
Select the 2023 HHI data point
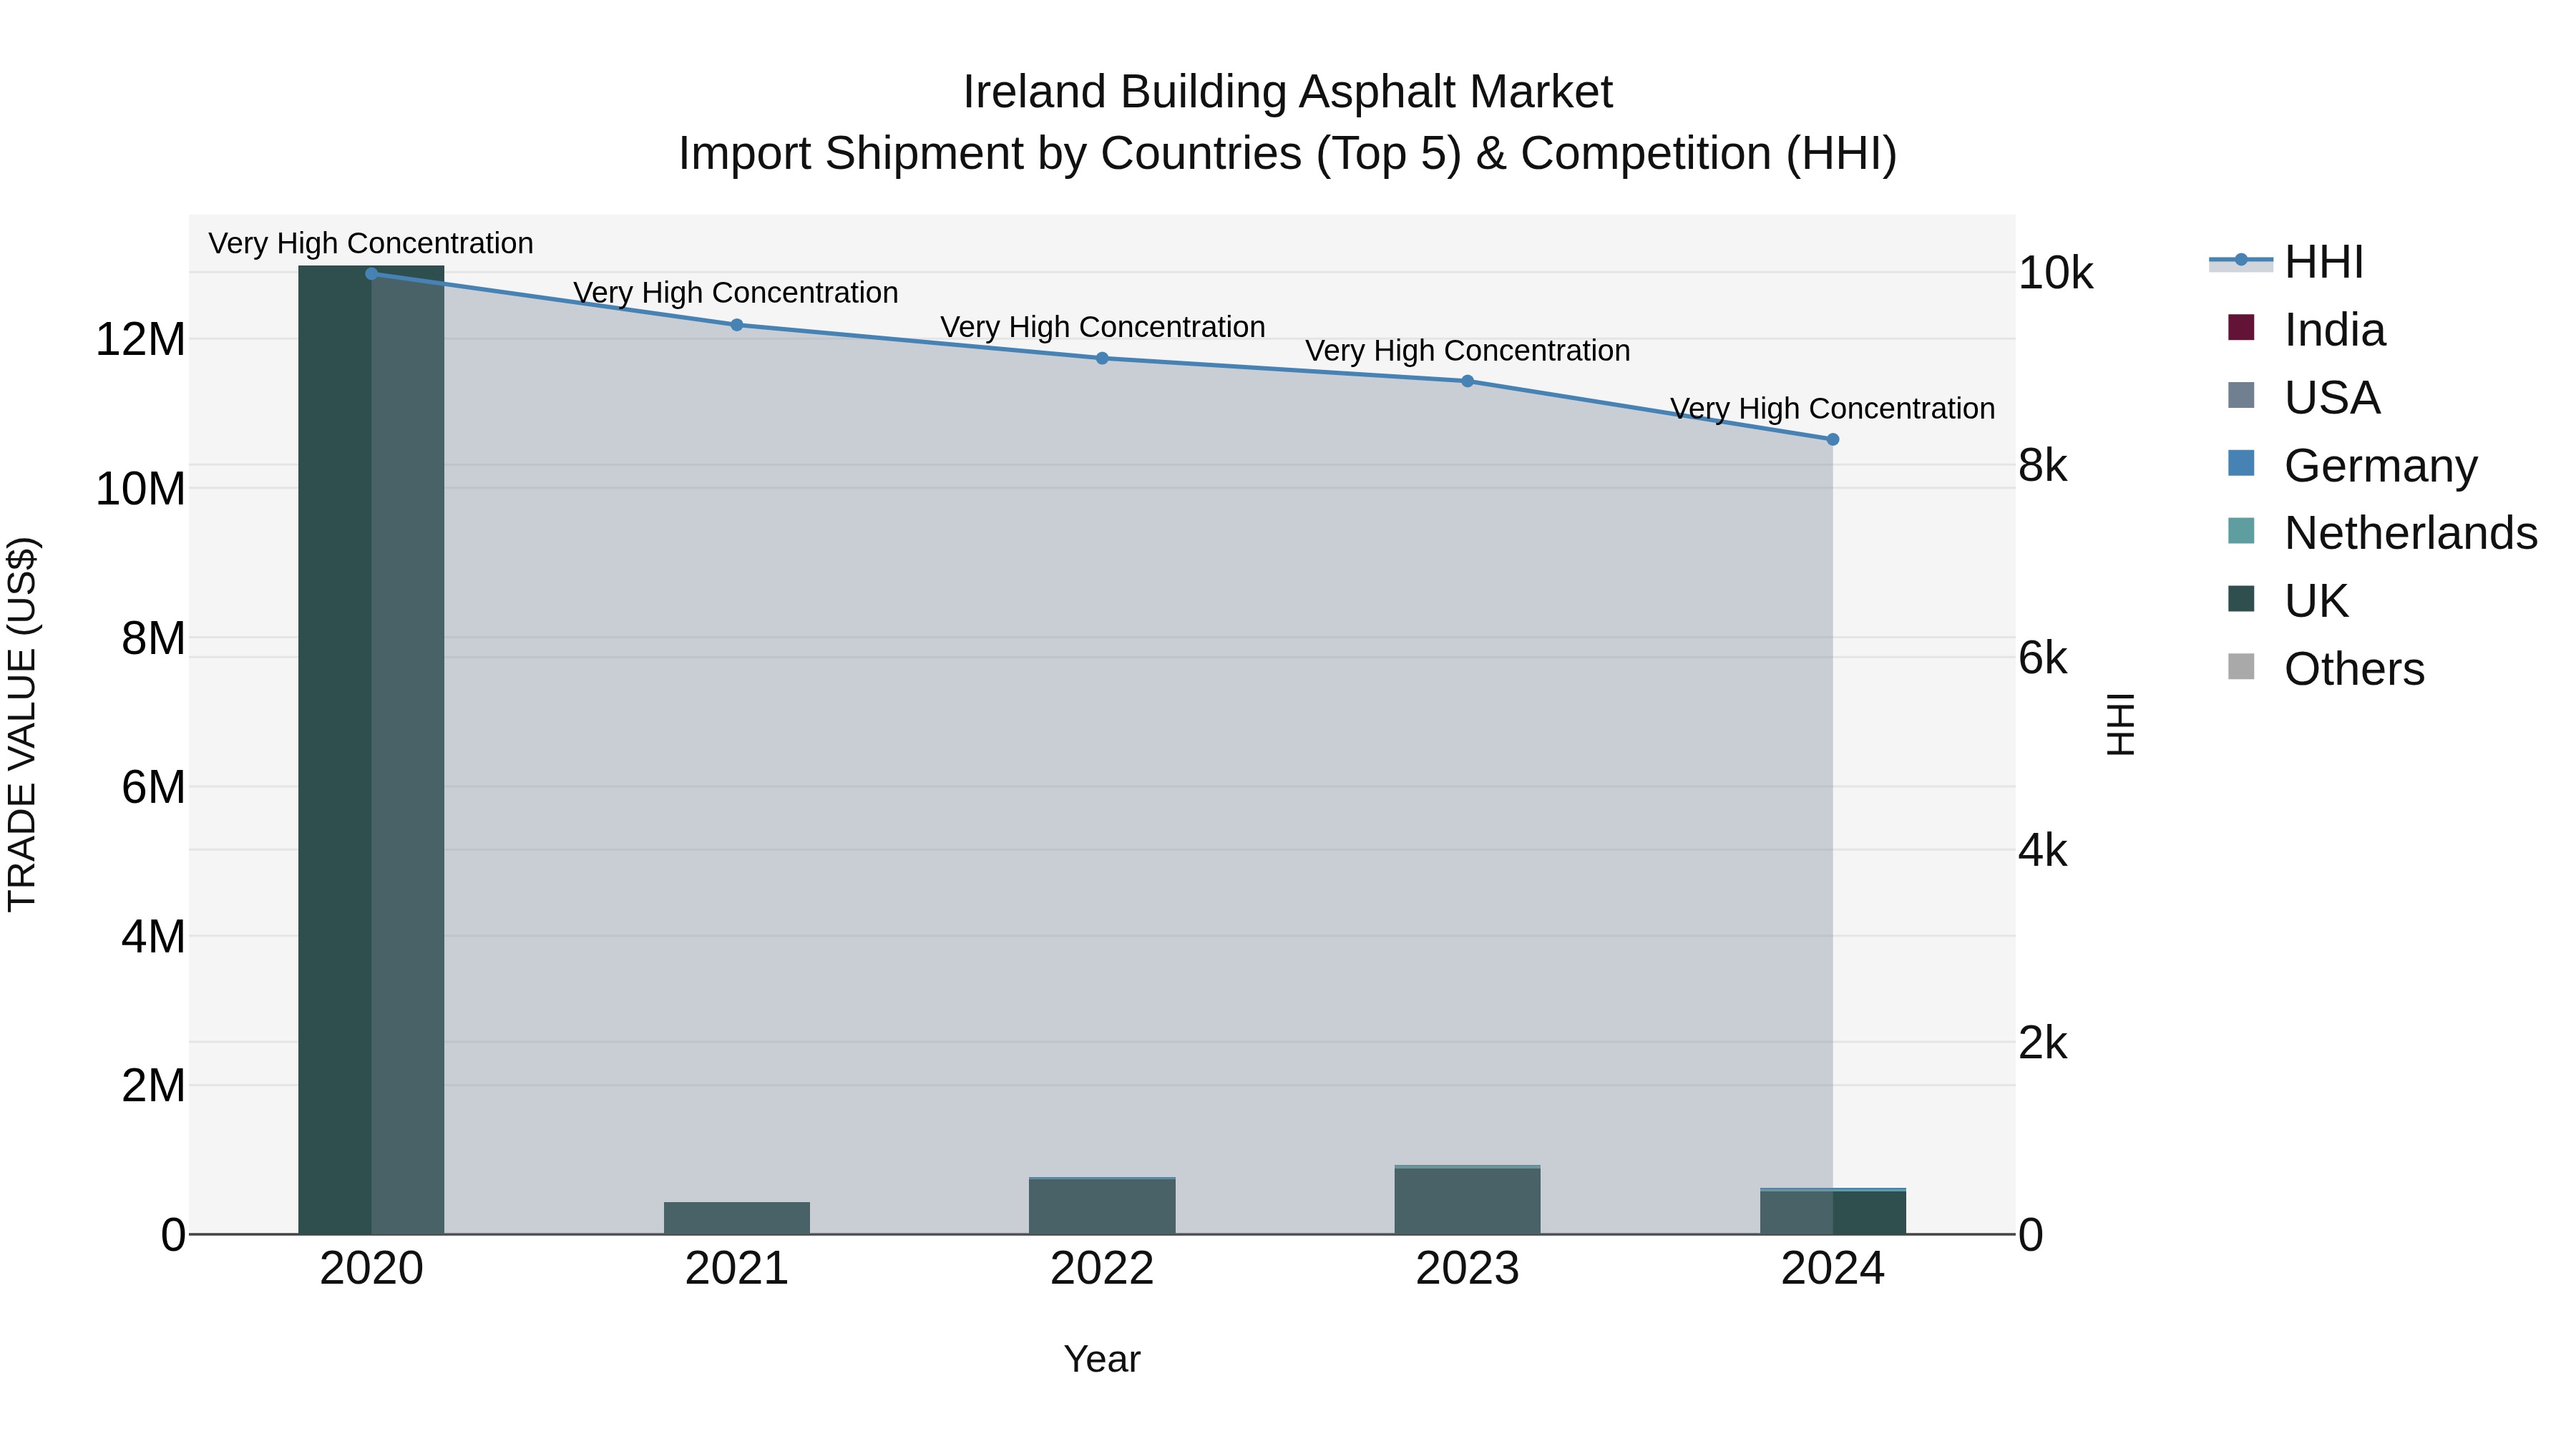click(1467, 381)
